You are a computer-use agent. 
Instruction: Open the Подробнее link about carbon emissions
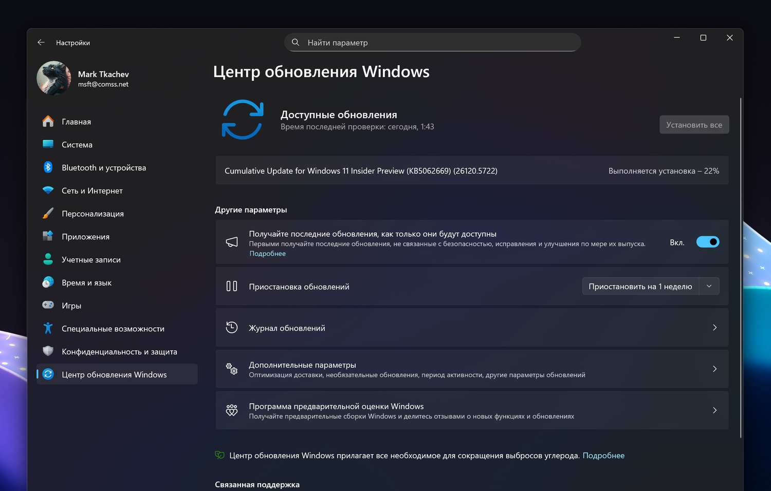click(x=603, y=456)
